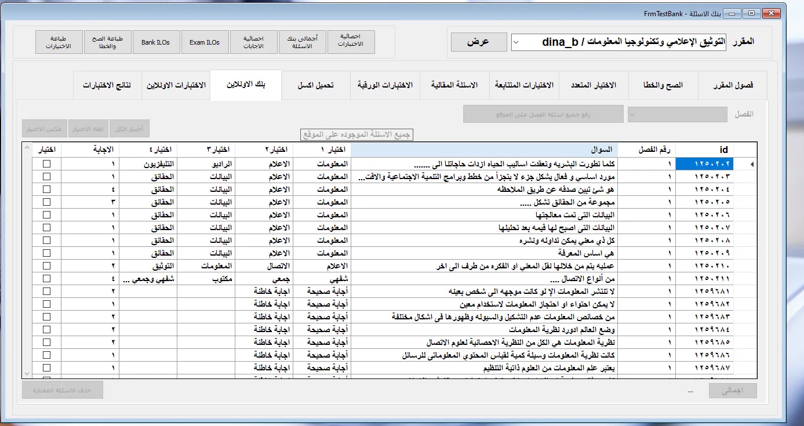Click the heading جميع الاسئلة الموجوده على الموقع
Screen dimensions: 804x426
(357, 134)
